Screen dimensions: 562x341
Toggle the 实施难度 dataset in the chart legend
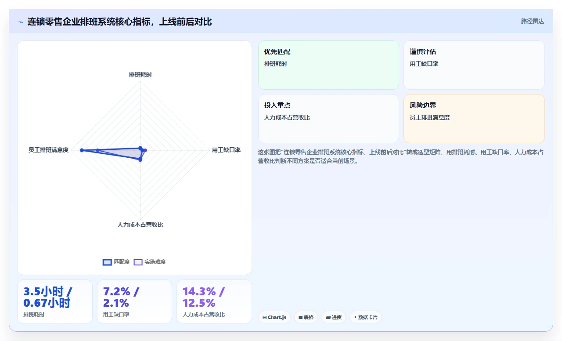pyautogui.click(x=150, y=262)
